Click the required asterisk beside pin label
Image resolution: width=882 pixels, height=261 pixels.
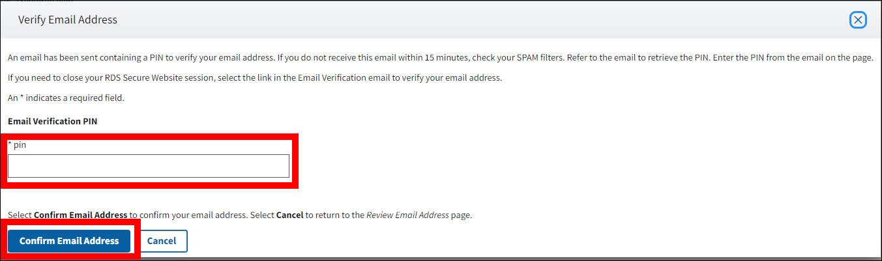click(x=10, y=144)
